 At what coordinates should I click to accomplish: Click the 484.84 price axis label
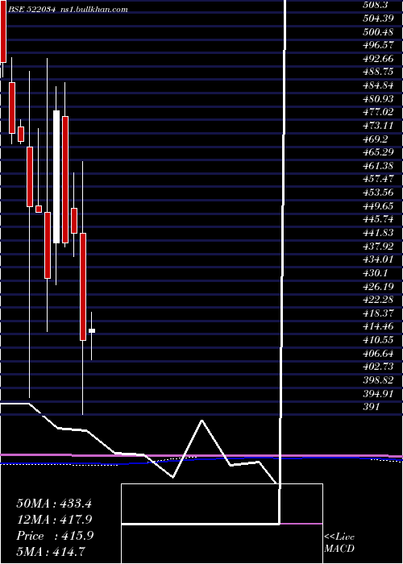[378, 85]
